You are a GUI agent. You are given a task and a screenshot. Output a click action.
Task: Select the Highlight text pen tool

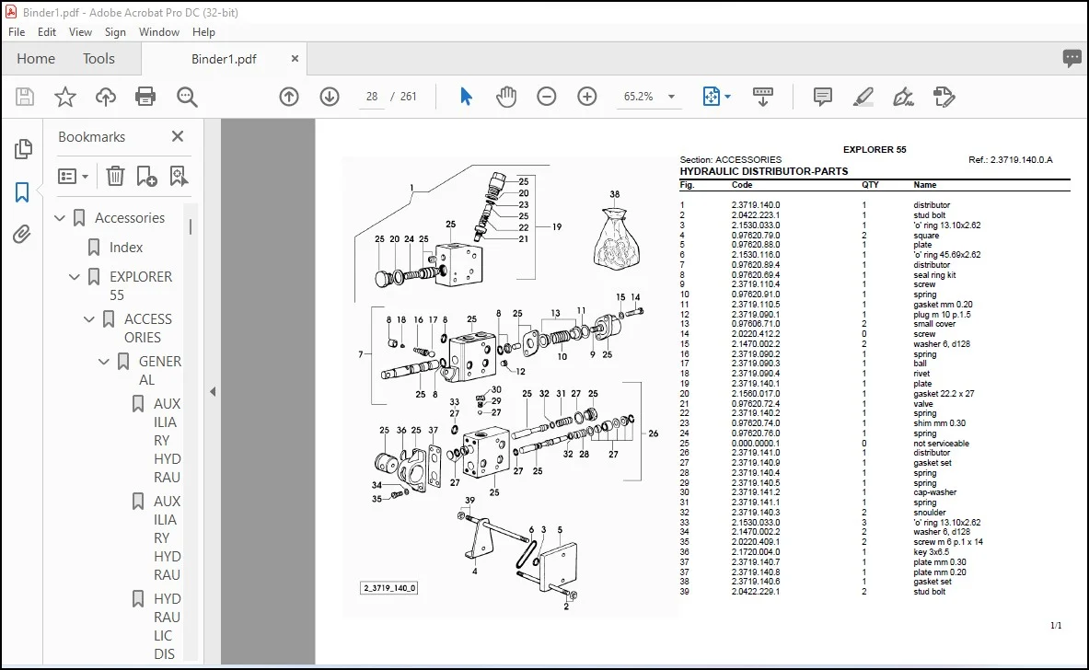(863, 97)
